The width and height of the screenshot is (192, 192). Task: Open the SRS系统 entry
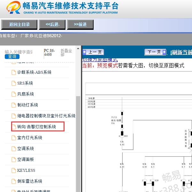[25, 83]
